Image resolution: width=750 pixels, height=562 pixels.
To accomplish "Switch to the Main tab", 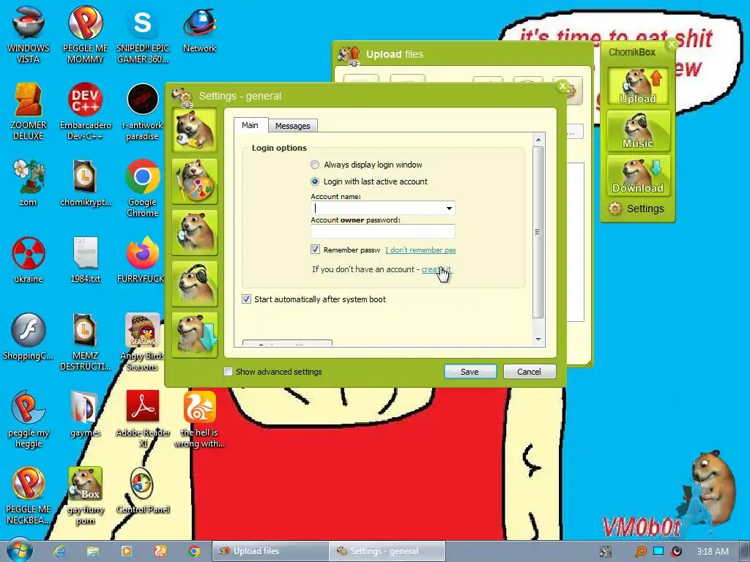I will [x=250, y=125].
